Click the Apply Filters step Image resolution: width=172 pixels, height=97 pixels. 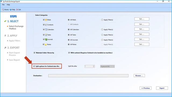[15, 41]
